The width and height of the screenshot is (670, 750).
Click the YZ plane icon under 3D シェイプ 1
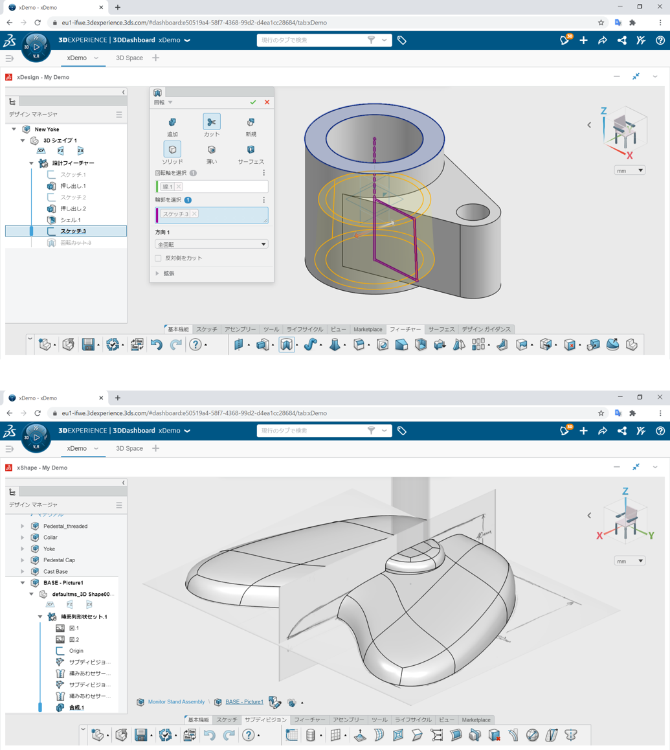pyautogui.click(x=61, y=151)
